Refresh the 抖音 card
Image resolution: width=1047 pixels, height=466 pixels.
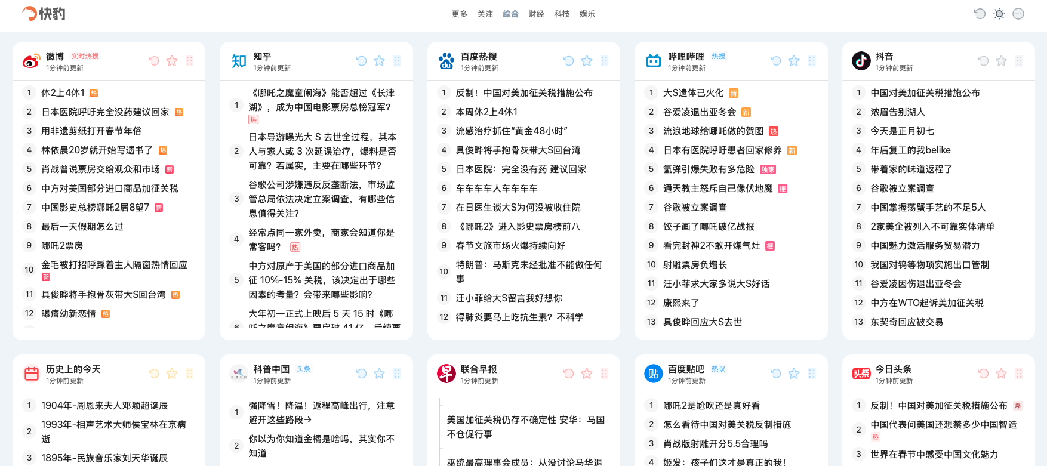[x=983, y=61]
